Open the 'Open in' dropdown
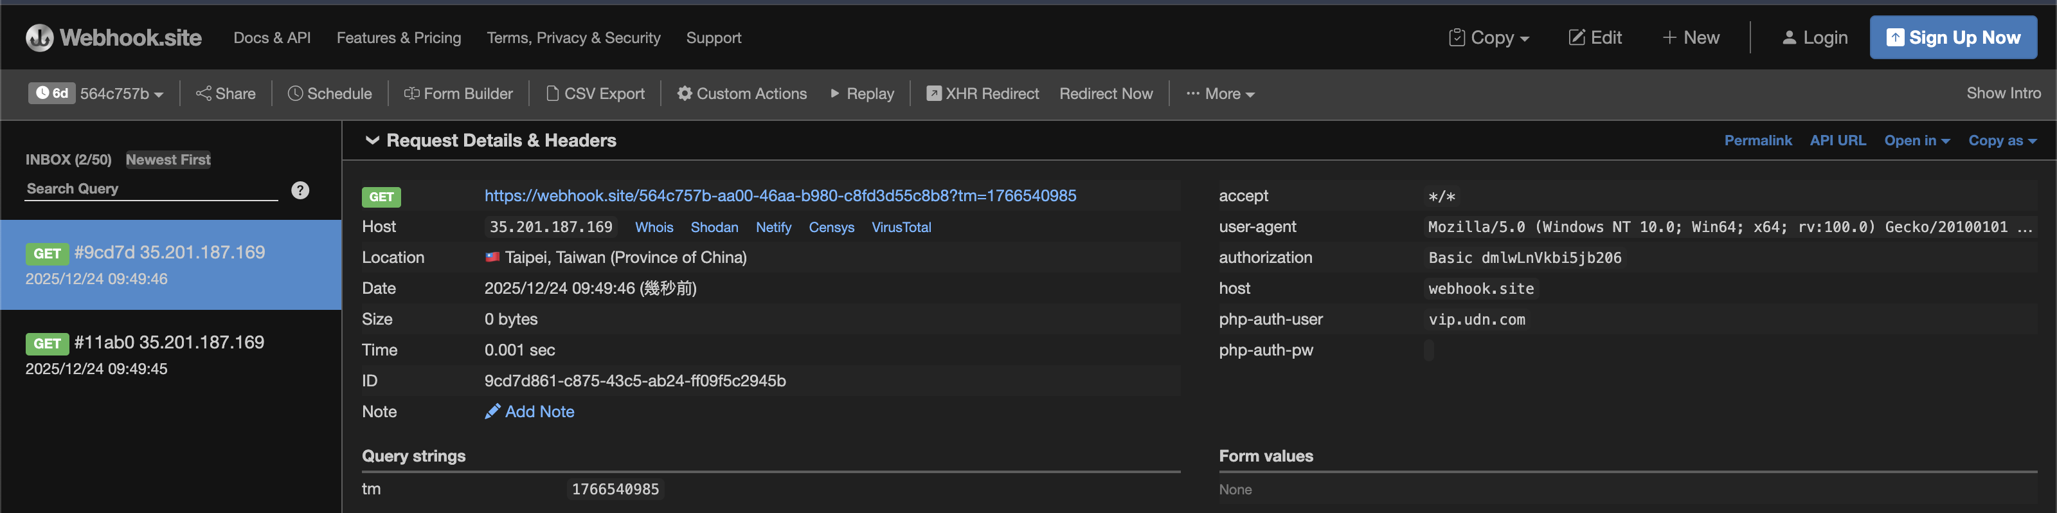 [1916, 141]
